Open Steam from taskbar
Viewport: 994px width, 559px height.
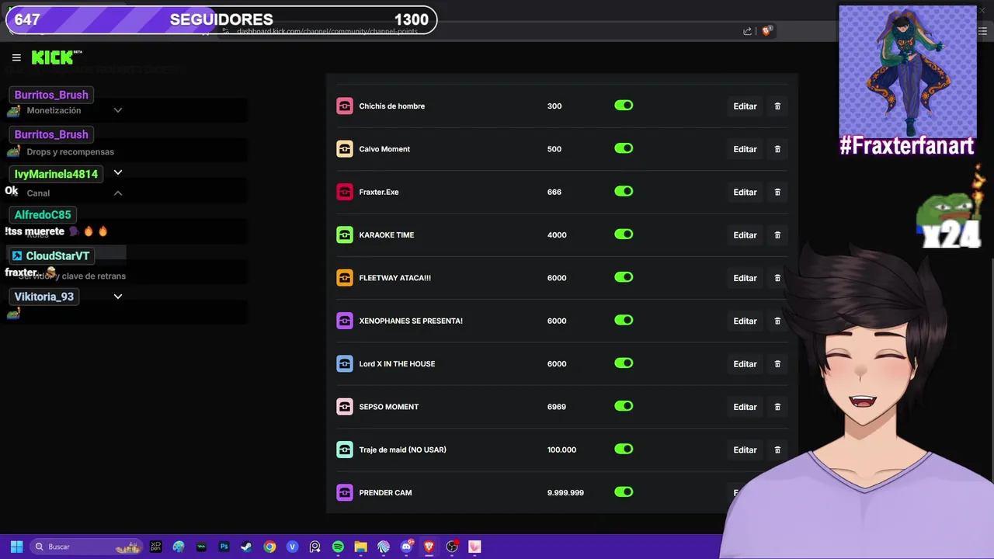click(x=246, y=547)
